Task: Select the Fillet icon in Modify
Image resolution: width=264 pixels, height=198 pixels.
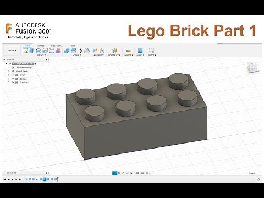Action: (x=87, y=51)
